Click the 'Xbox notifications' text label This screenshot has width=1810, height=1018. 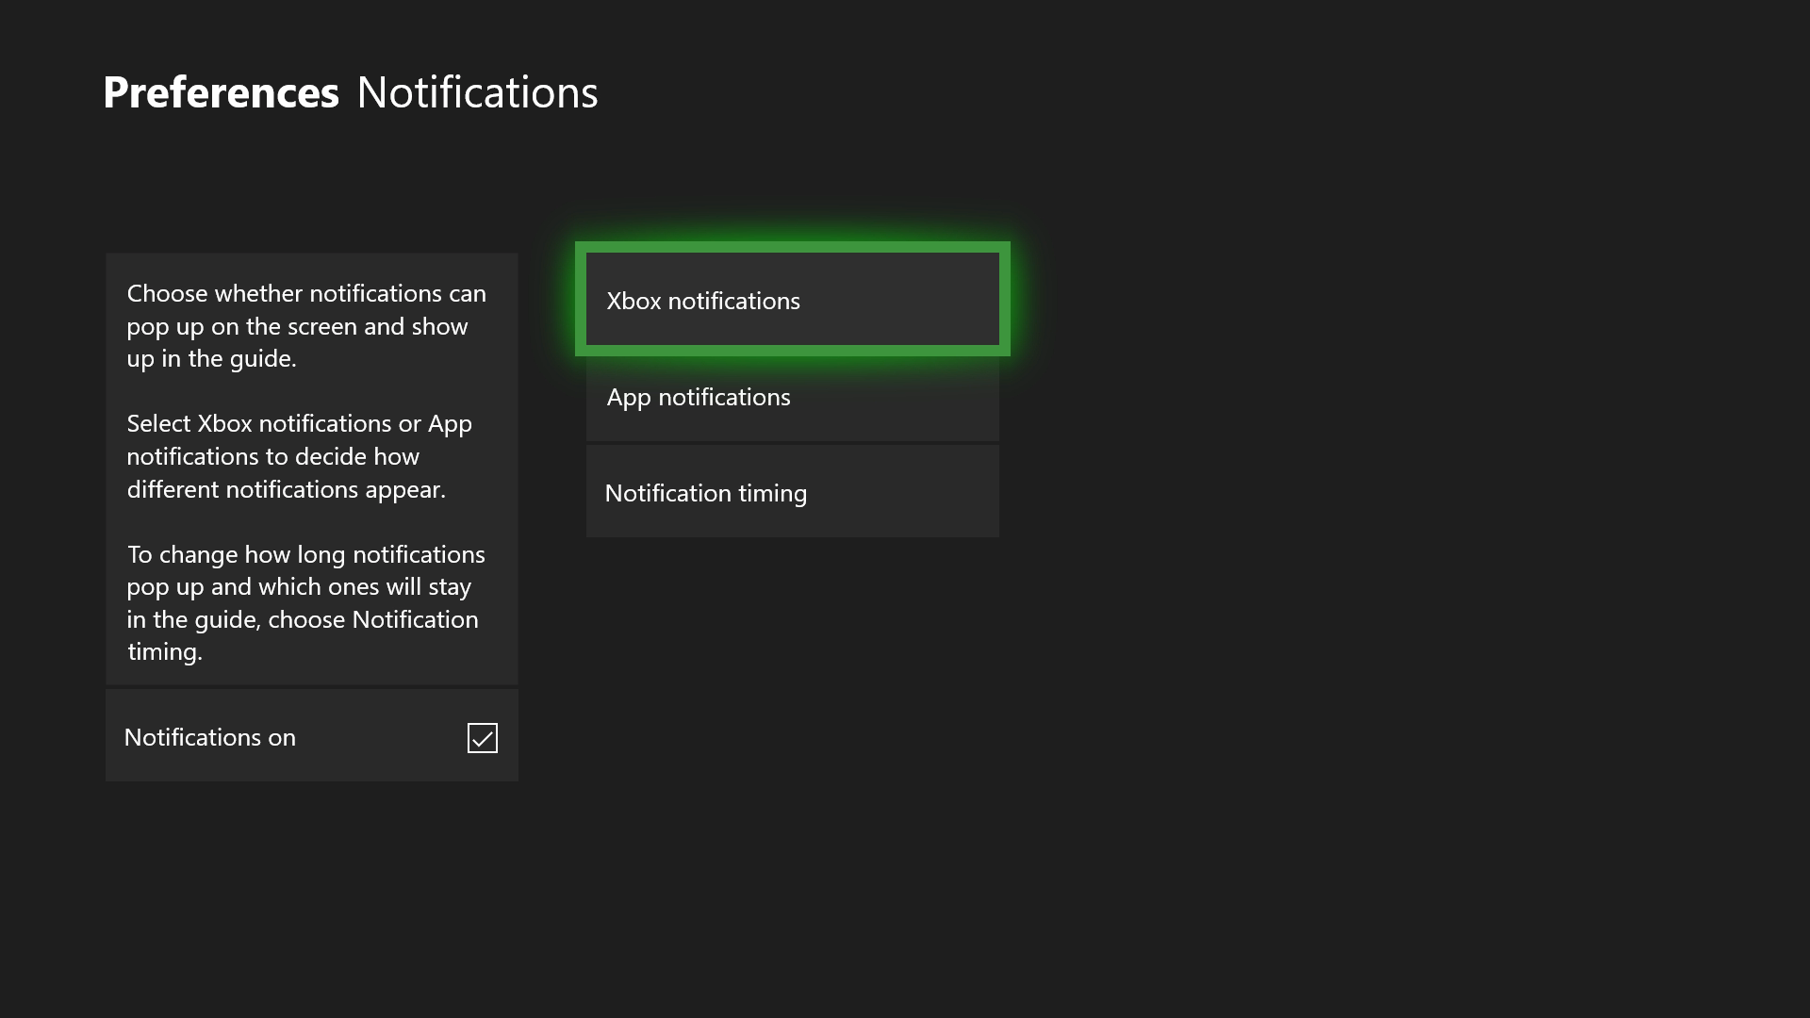point(703,301)
